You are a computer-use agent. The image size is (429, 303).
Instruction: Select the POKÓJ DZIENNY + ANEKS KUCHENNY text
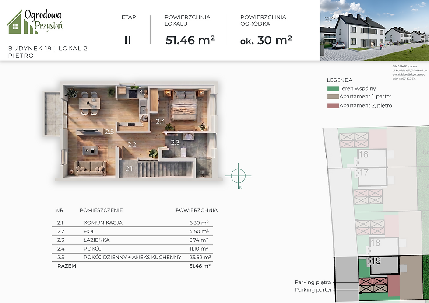pos(132,258)
